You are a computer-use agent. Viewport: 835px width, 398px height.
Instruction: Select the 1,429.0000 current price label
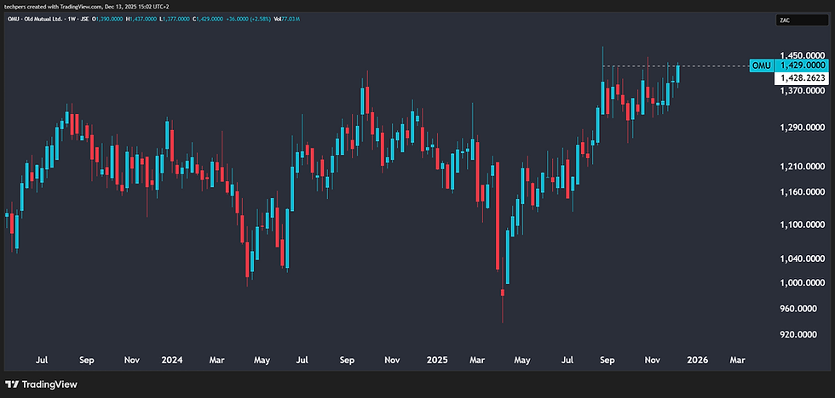coord(801,65)
